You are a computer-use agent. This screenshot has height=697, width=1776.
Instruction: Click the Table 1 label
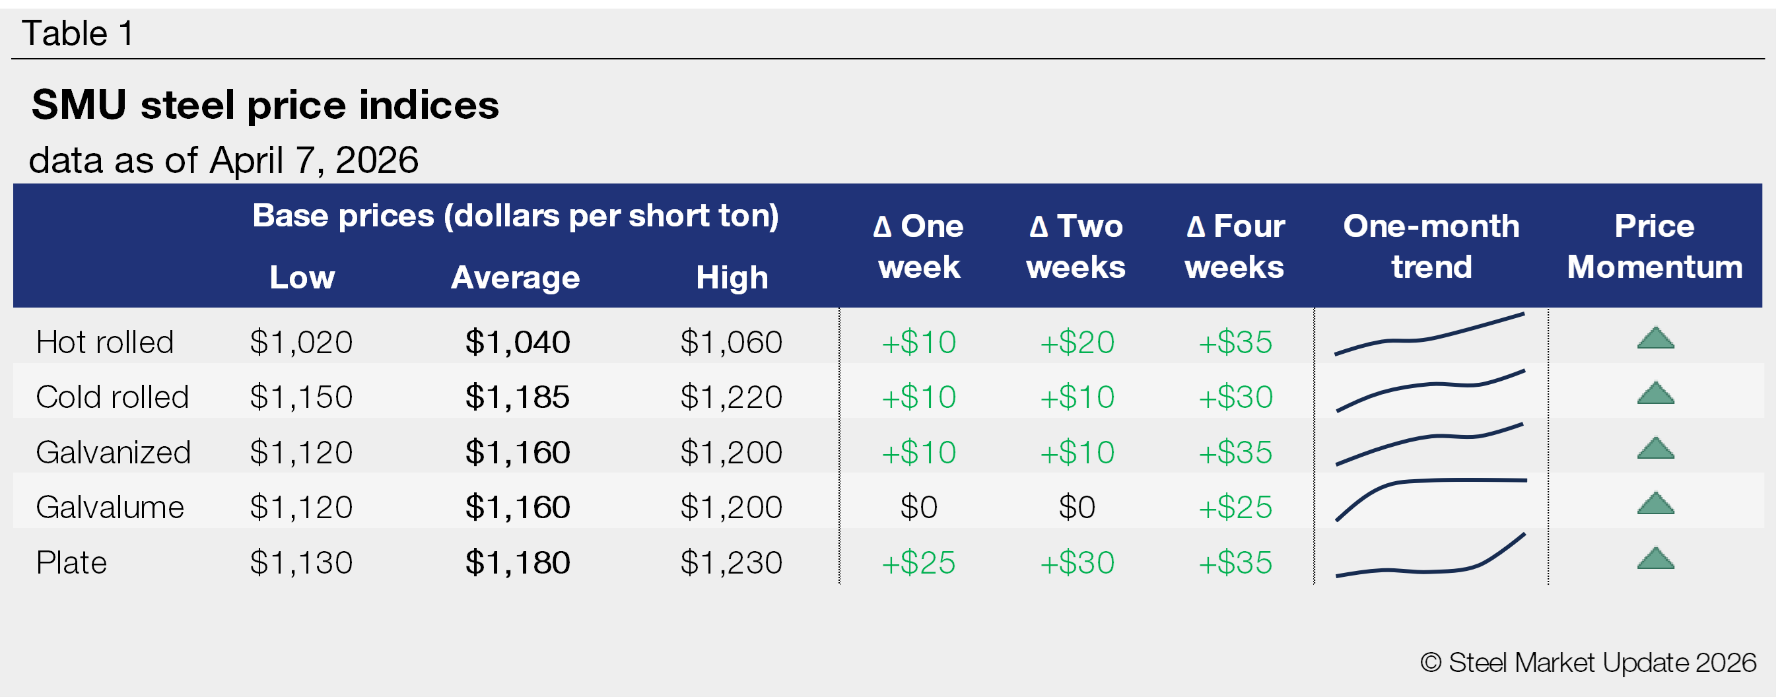[77, 33]
